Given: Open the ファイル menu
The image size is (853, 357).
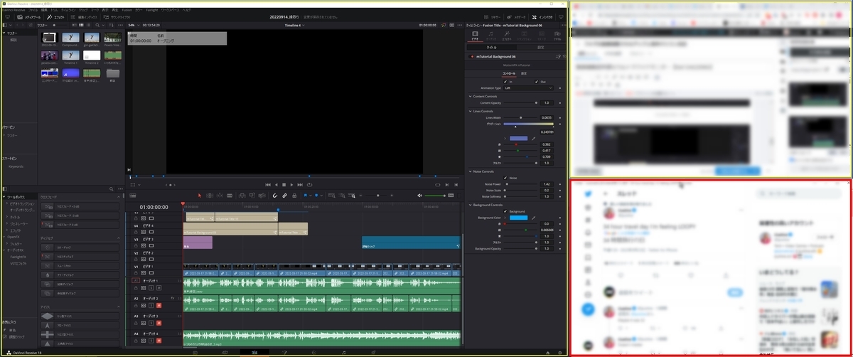Looking at the screenshot, I should pos(33,10).
